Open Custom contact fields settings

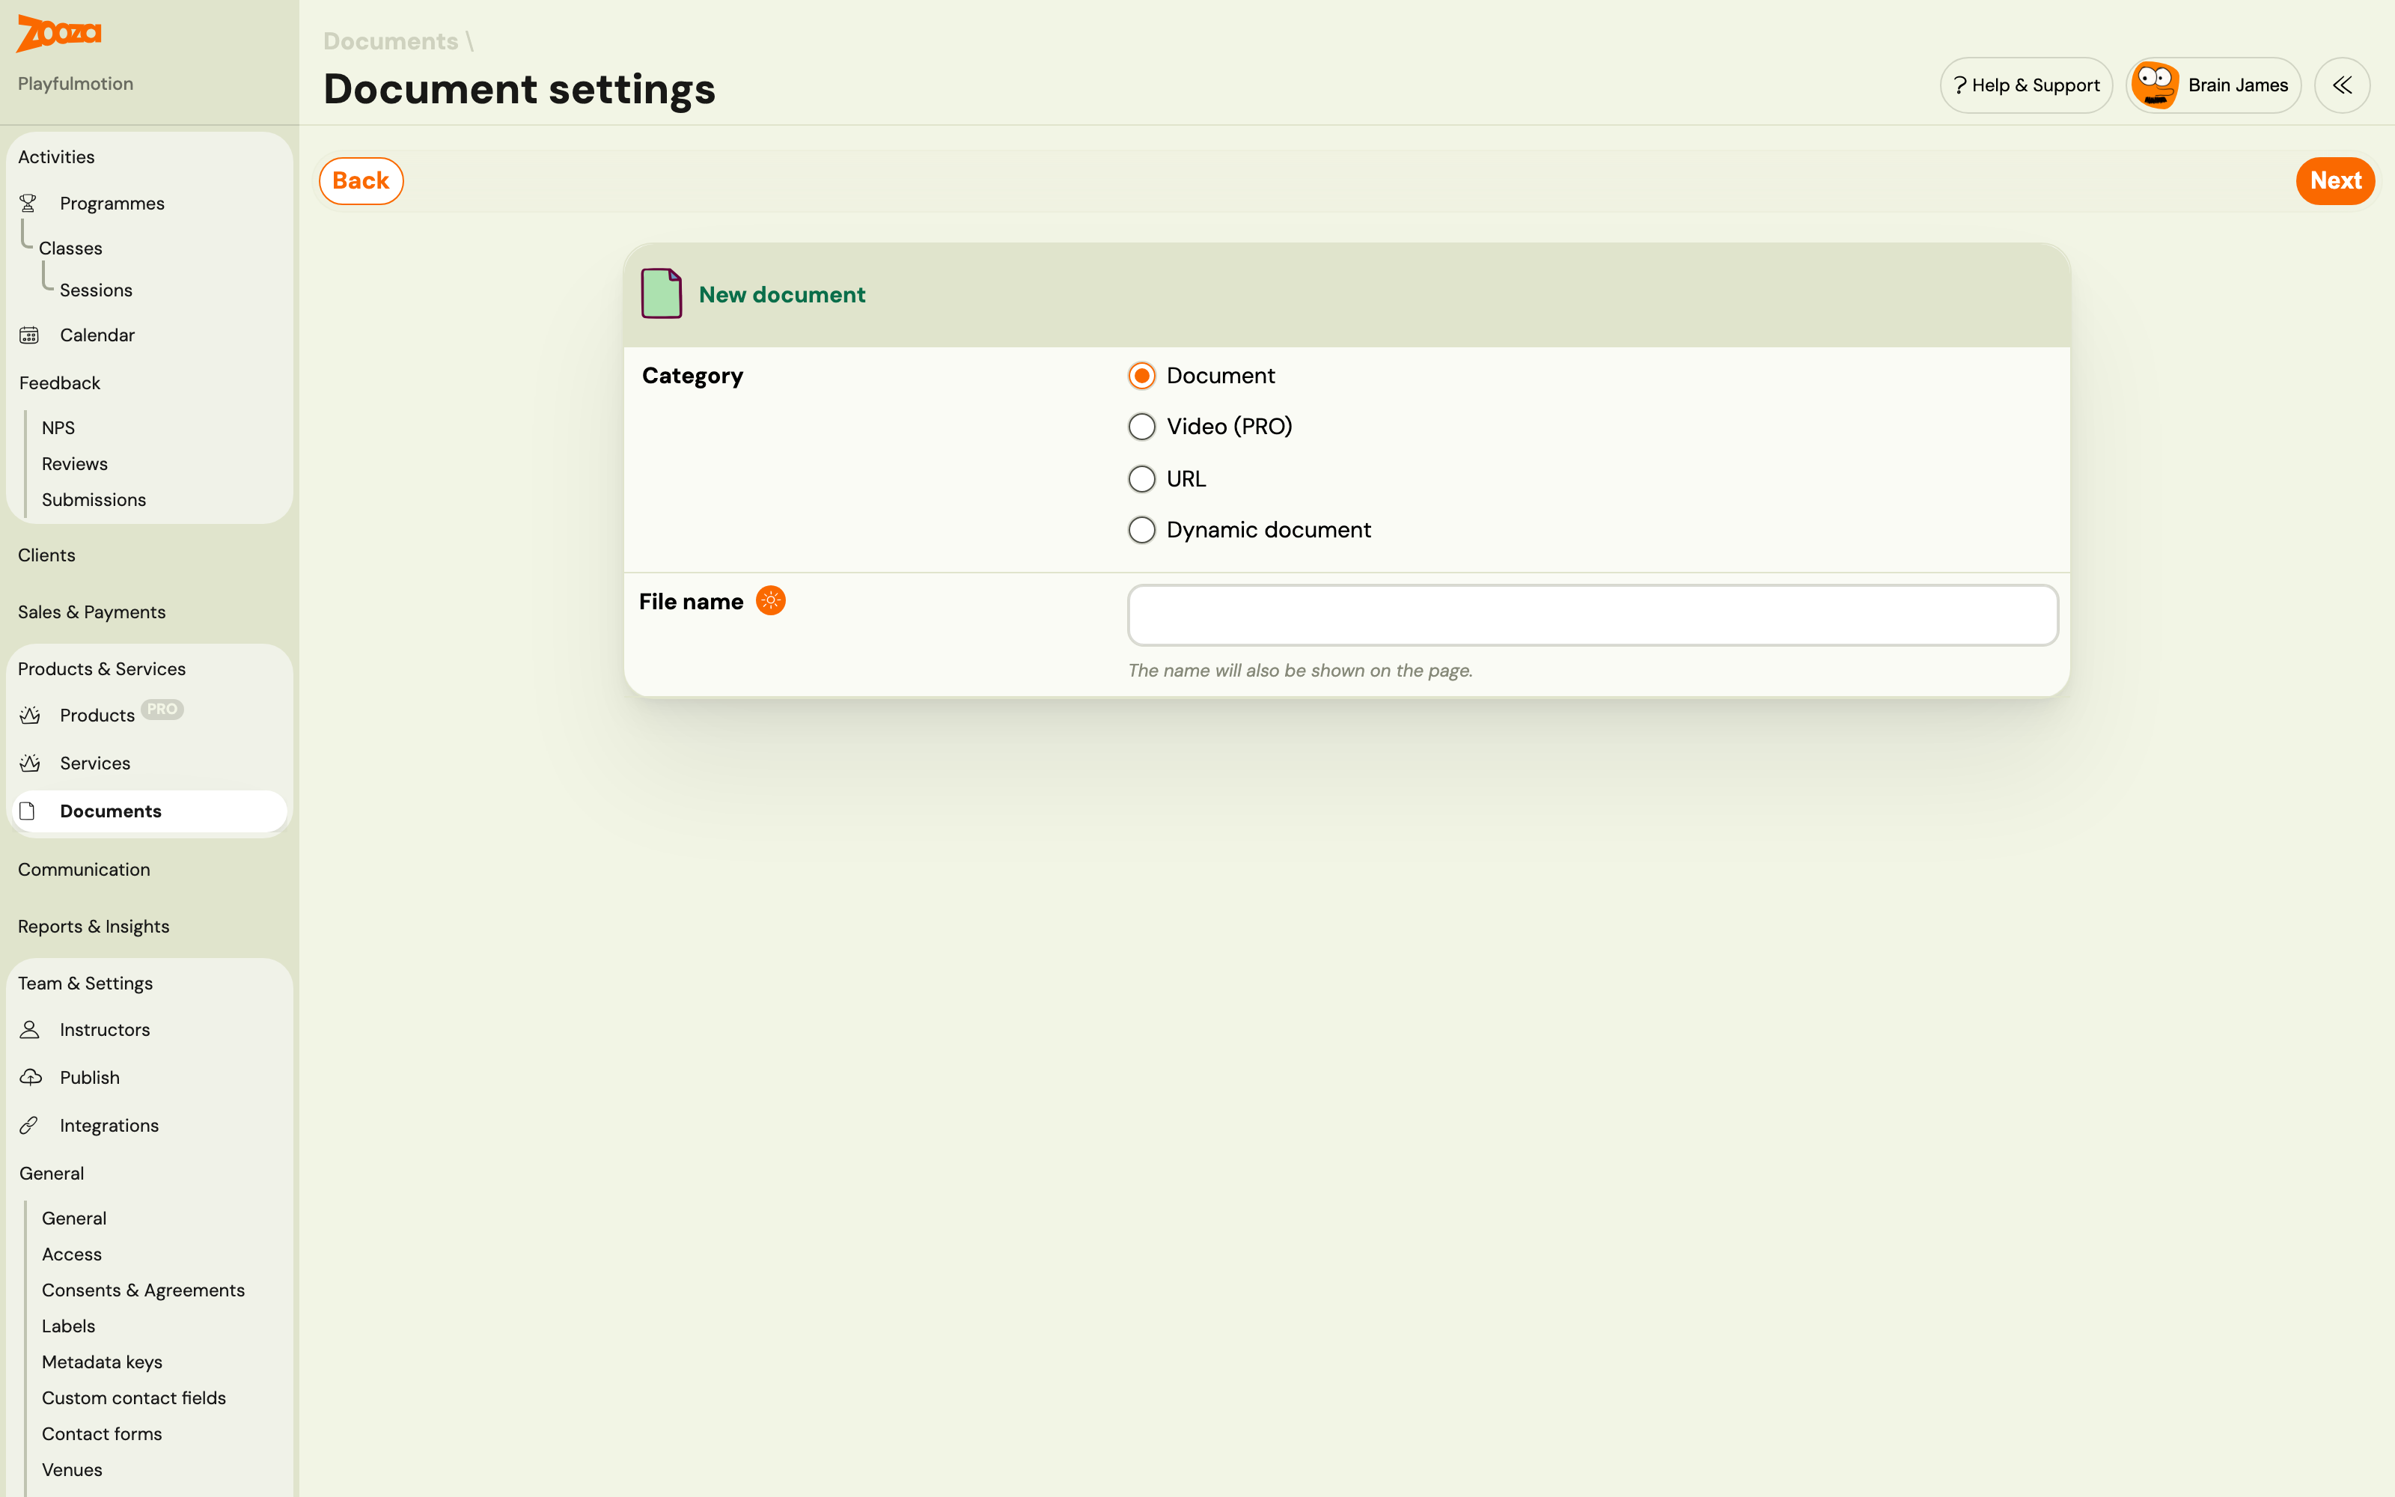pyautogui.click(x=134, y=1398)
